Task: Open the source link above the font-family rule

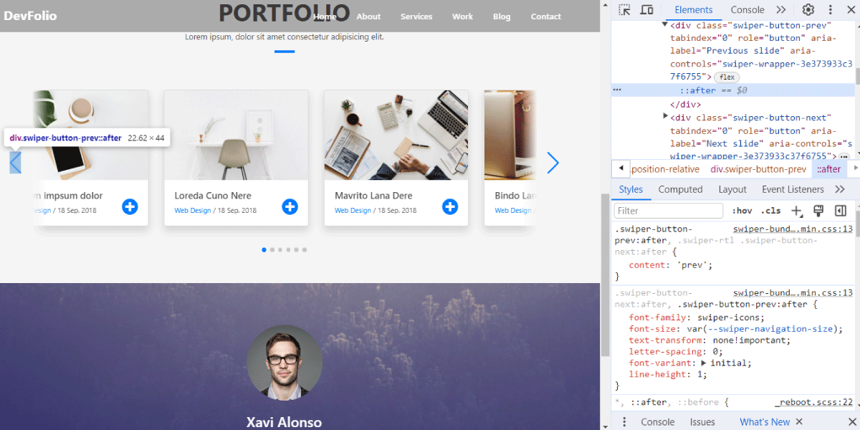Action: (793, 292)
